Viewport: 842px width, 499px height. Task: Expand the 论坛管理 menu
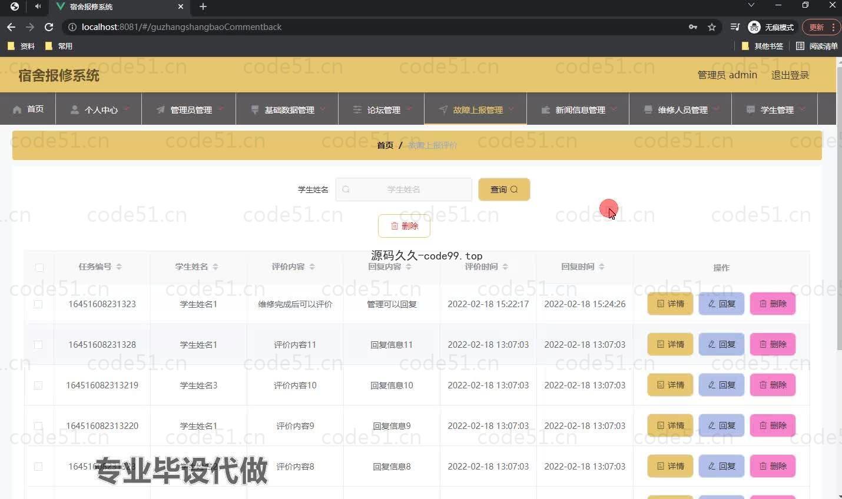click(382, 109)
